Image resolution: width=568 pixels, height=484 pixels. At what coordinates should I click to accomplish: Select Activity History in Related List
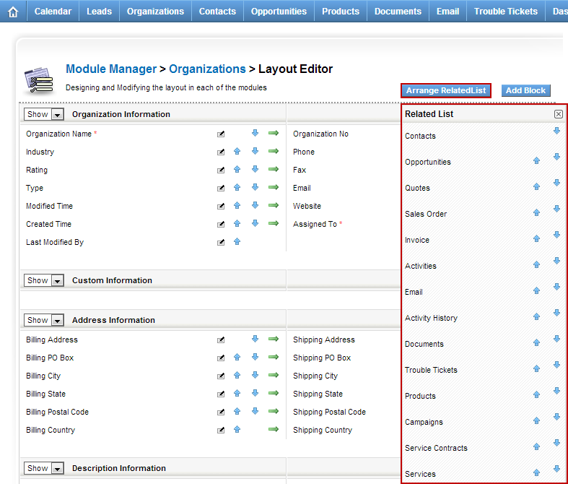click(431, 318)
